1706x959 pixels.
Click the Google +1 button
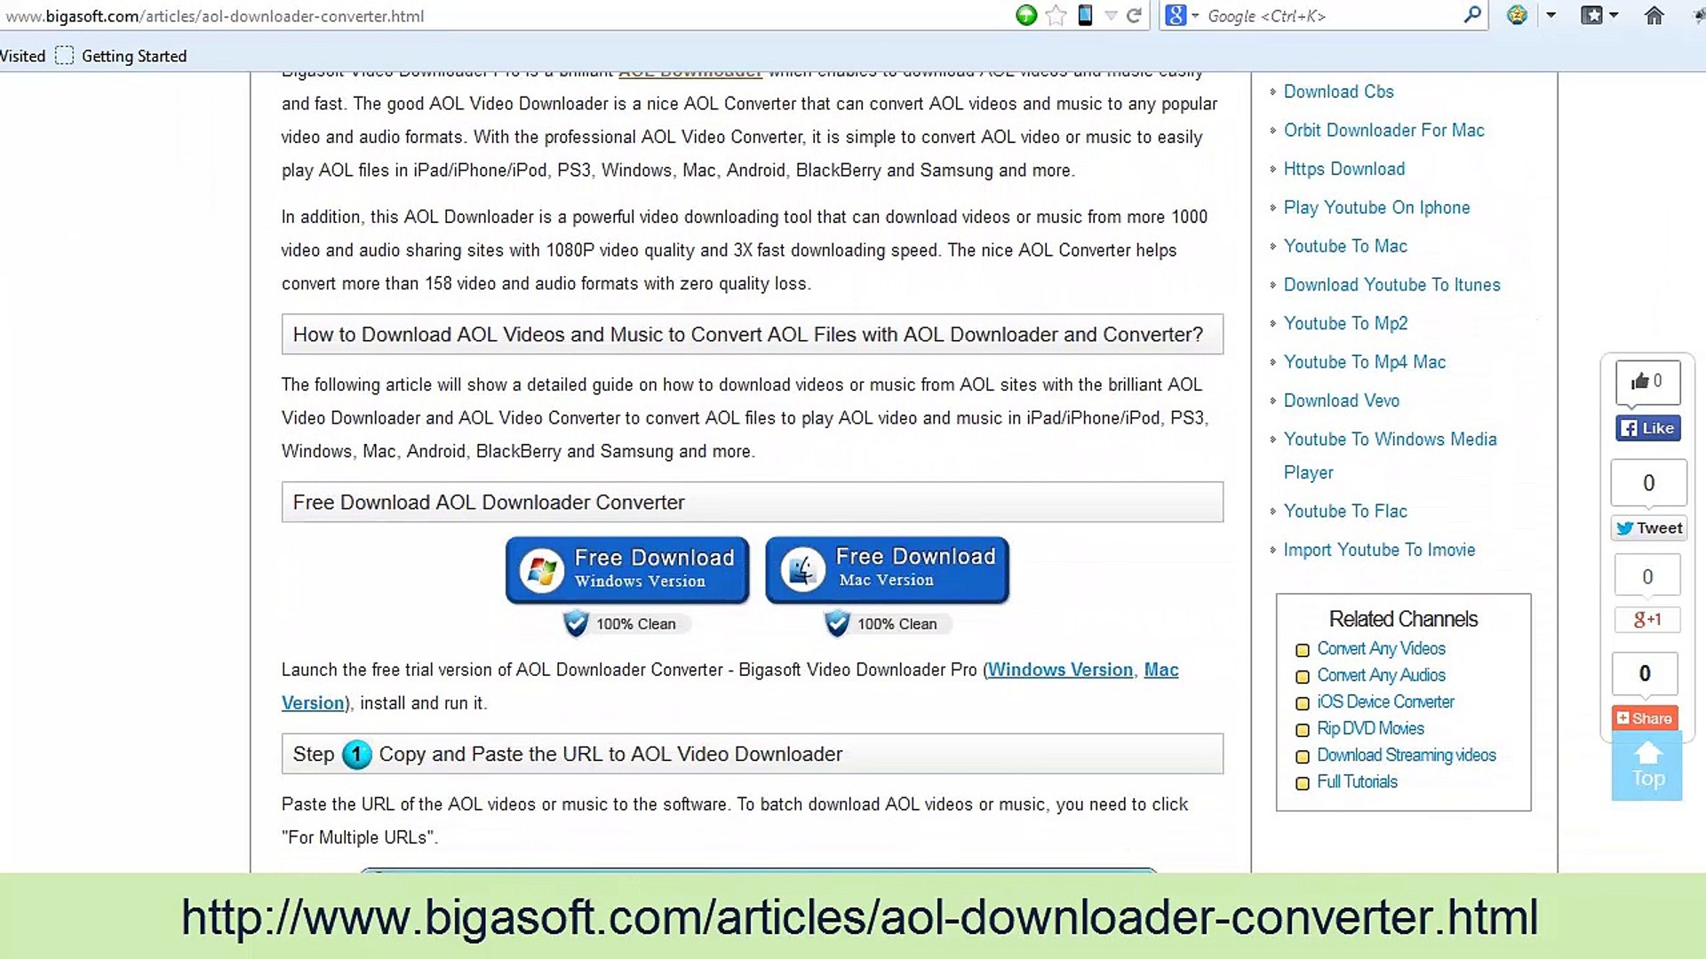[1646, 619]
